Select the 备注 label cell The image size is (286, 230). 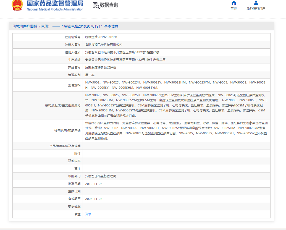click(x=48, y=169)
